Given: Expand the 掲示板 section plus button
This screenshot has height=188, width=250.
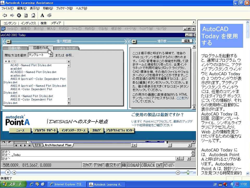Looking at the screenshot, I should click(134, 42).
